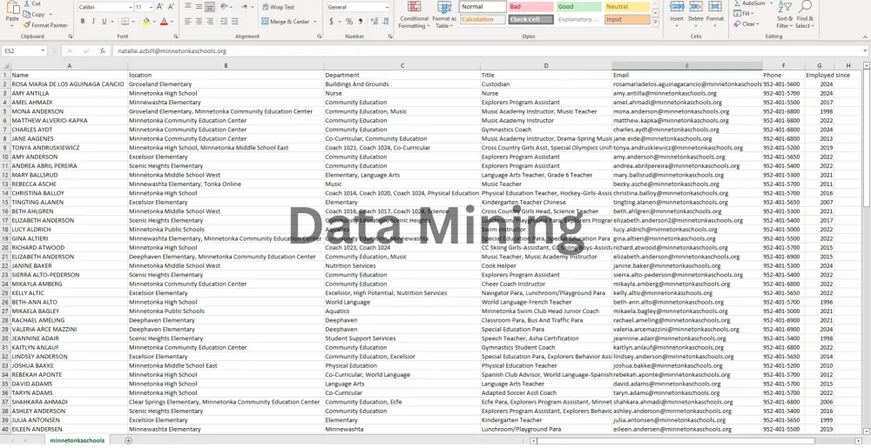Apply the Explanatory cell style

579,19
